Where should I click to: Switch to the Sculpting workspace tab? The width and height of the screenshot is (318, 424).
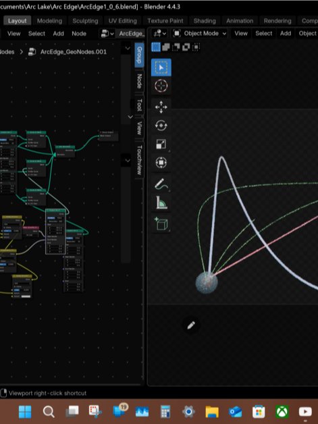tap(85, 20)
